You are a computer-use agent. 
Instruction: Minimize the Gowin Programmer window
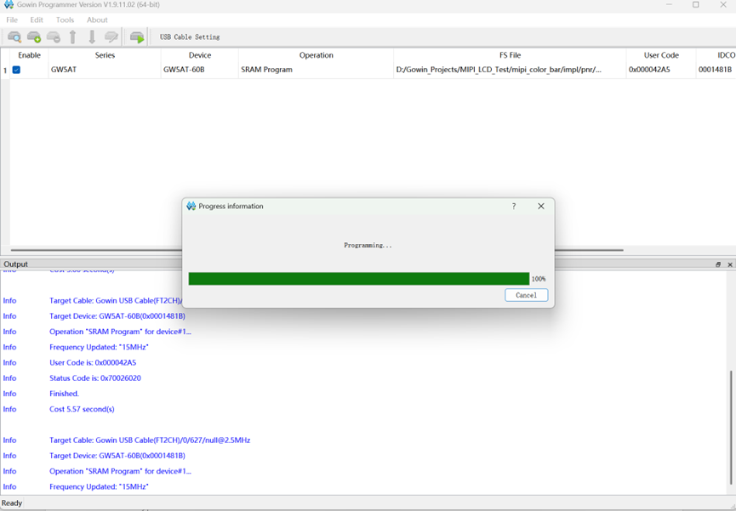click(669, 5)
